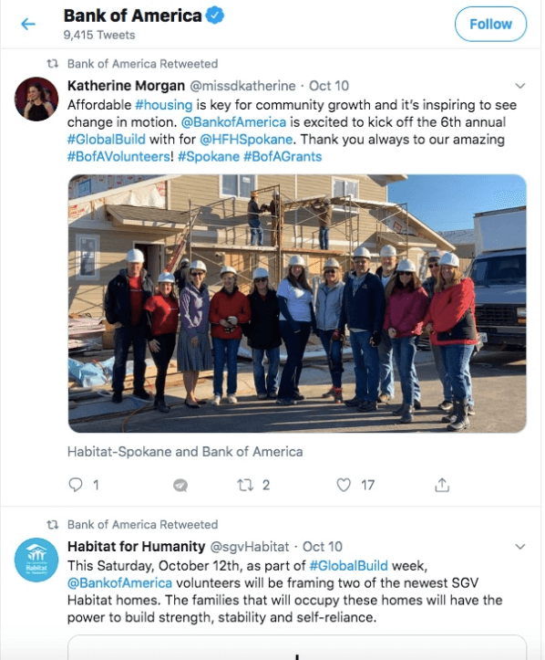Reply to Katherine Morgan's tweet
This screenshot has width=545, height=660.
click(x=76, y=485)
